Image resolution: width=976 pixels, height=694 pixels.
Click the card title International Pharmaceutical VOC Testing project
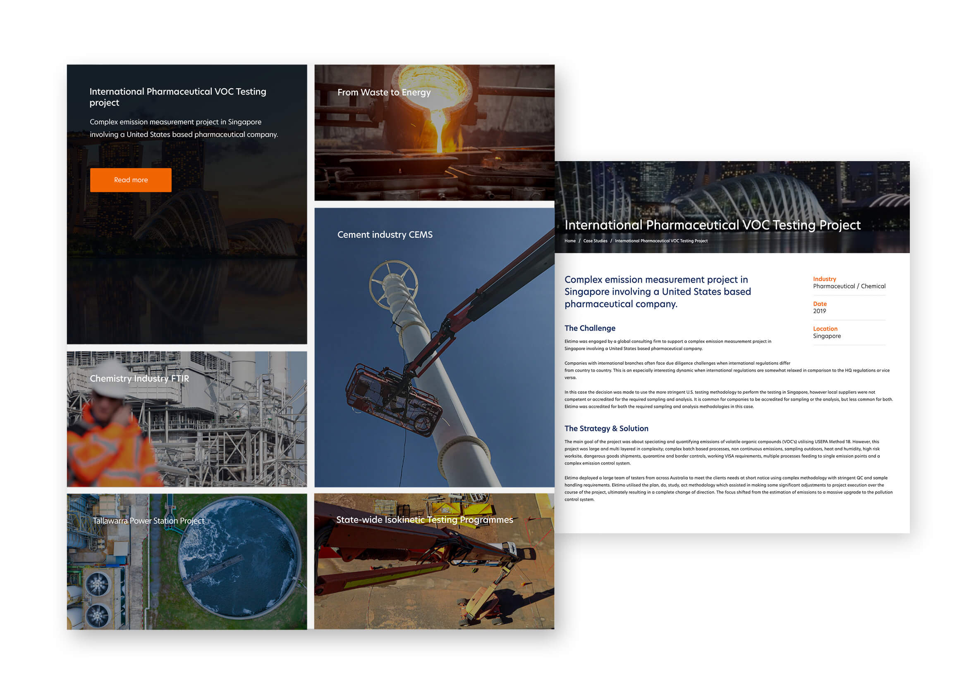(177, 97)
